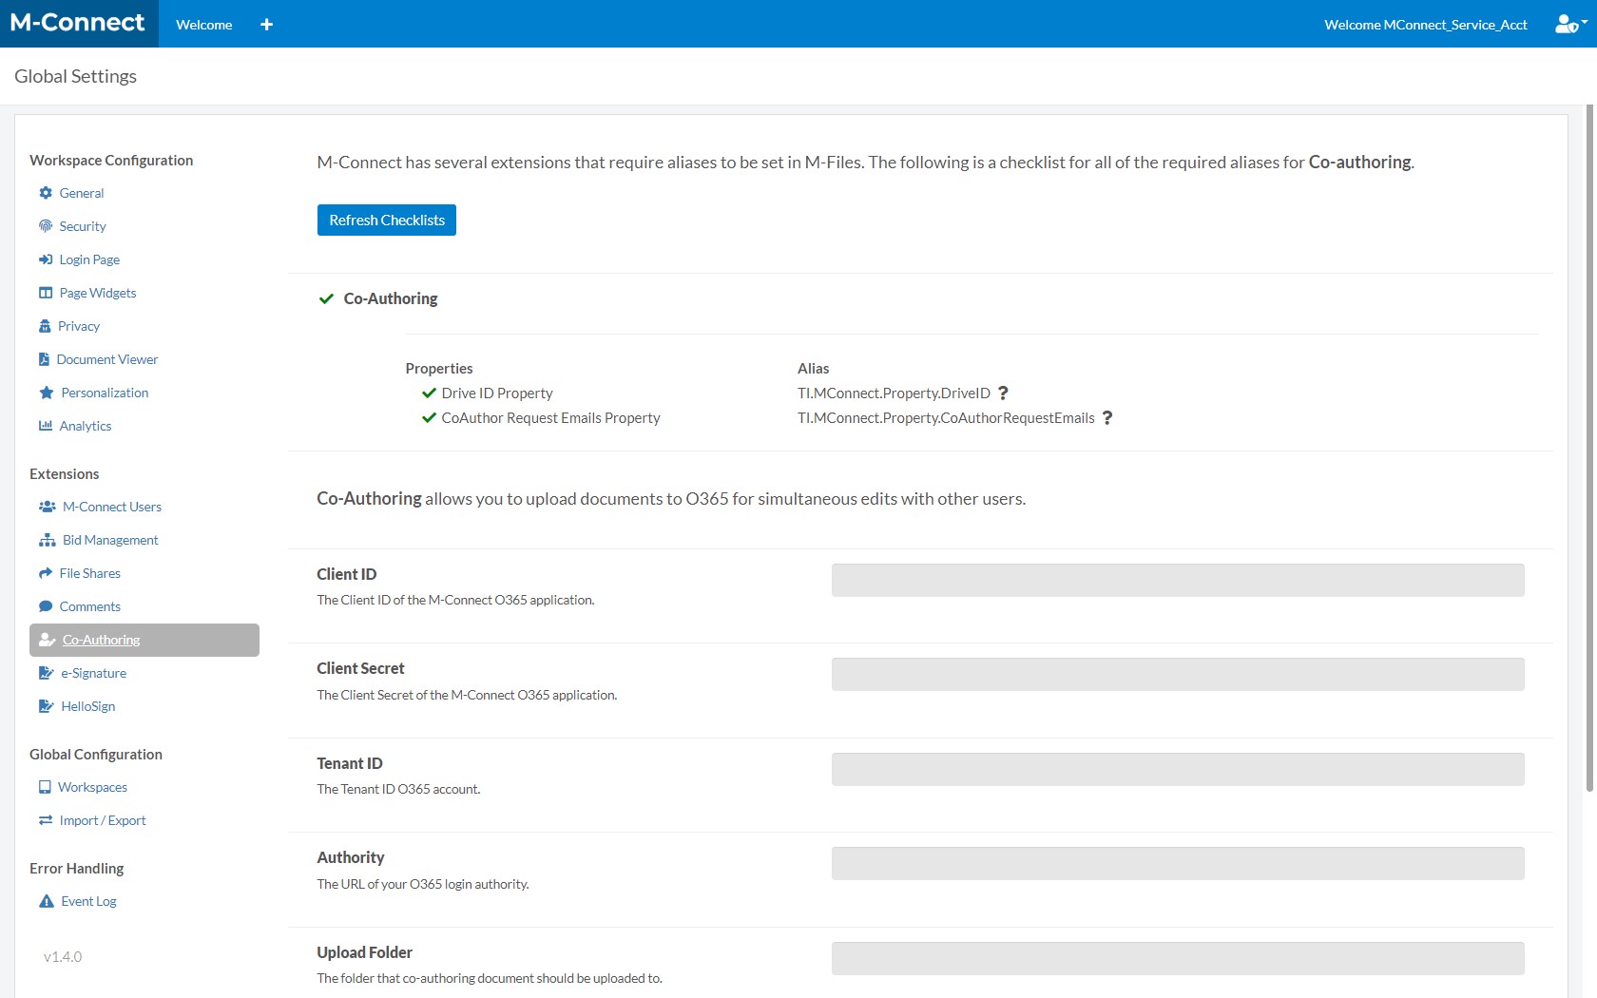1597x998 pixels.
Task: Open the Analytics chart icon
Action: 46,425
